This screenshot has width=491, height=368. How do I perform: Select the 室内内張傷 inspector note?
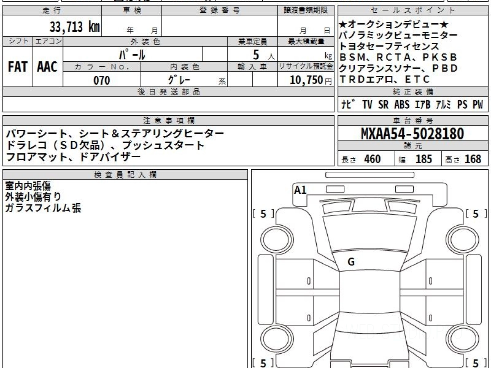pos(28,186)
